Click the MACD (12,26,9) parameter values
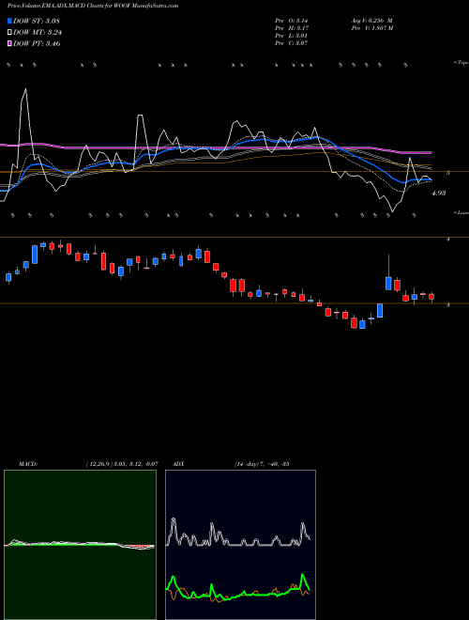 click(122, 464)
